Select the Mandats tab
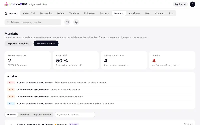 (x=119, y=13)
